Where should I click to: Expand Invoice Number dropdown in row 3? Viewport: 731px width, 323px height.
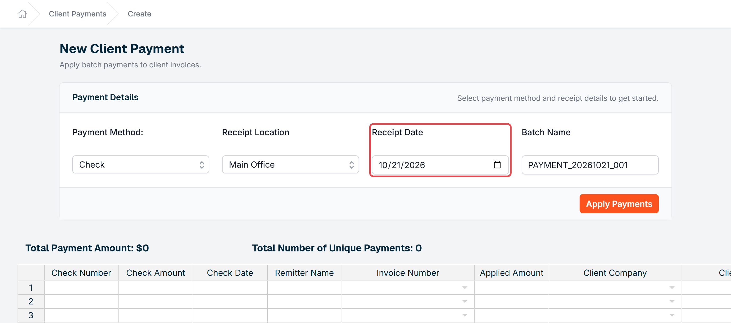click(465, 315)
